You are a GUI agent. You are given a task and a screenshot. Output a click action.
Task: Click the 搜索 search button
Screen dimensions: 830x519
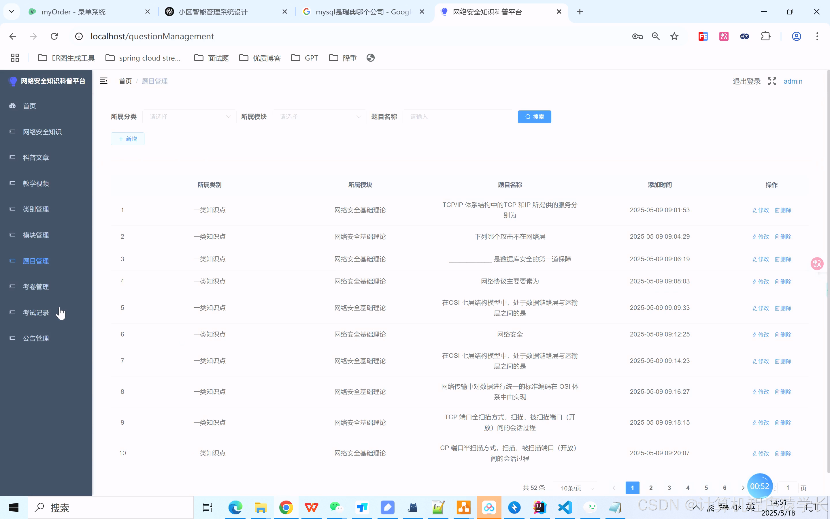534,116
